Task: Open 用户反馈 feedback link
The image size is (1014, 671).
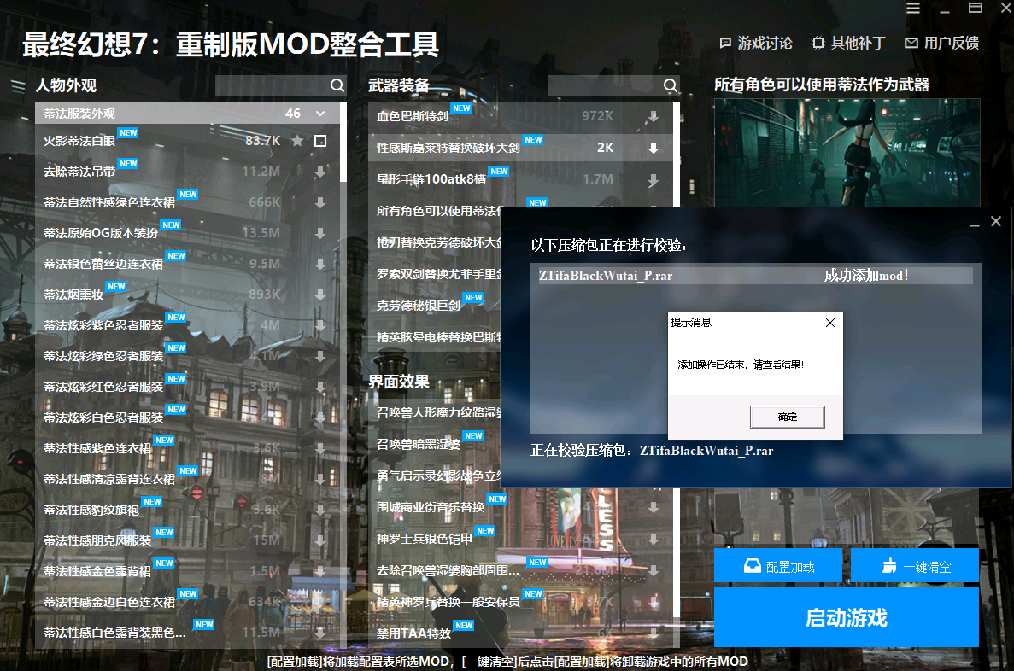Action: 941,43
